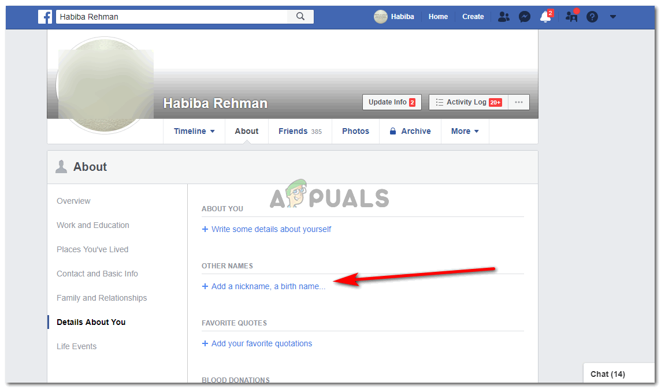This screenshot has width=661, height=389.
Task: Expand the More tab dropdown
Action: [x=465, y=132]
